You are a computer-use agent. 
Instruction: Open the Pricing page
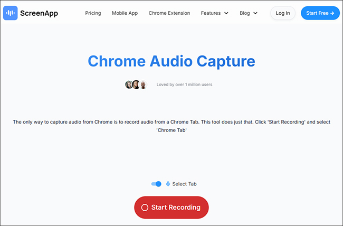coord(93,13)
